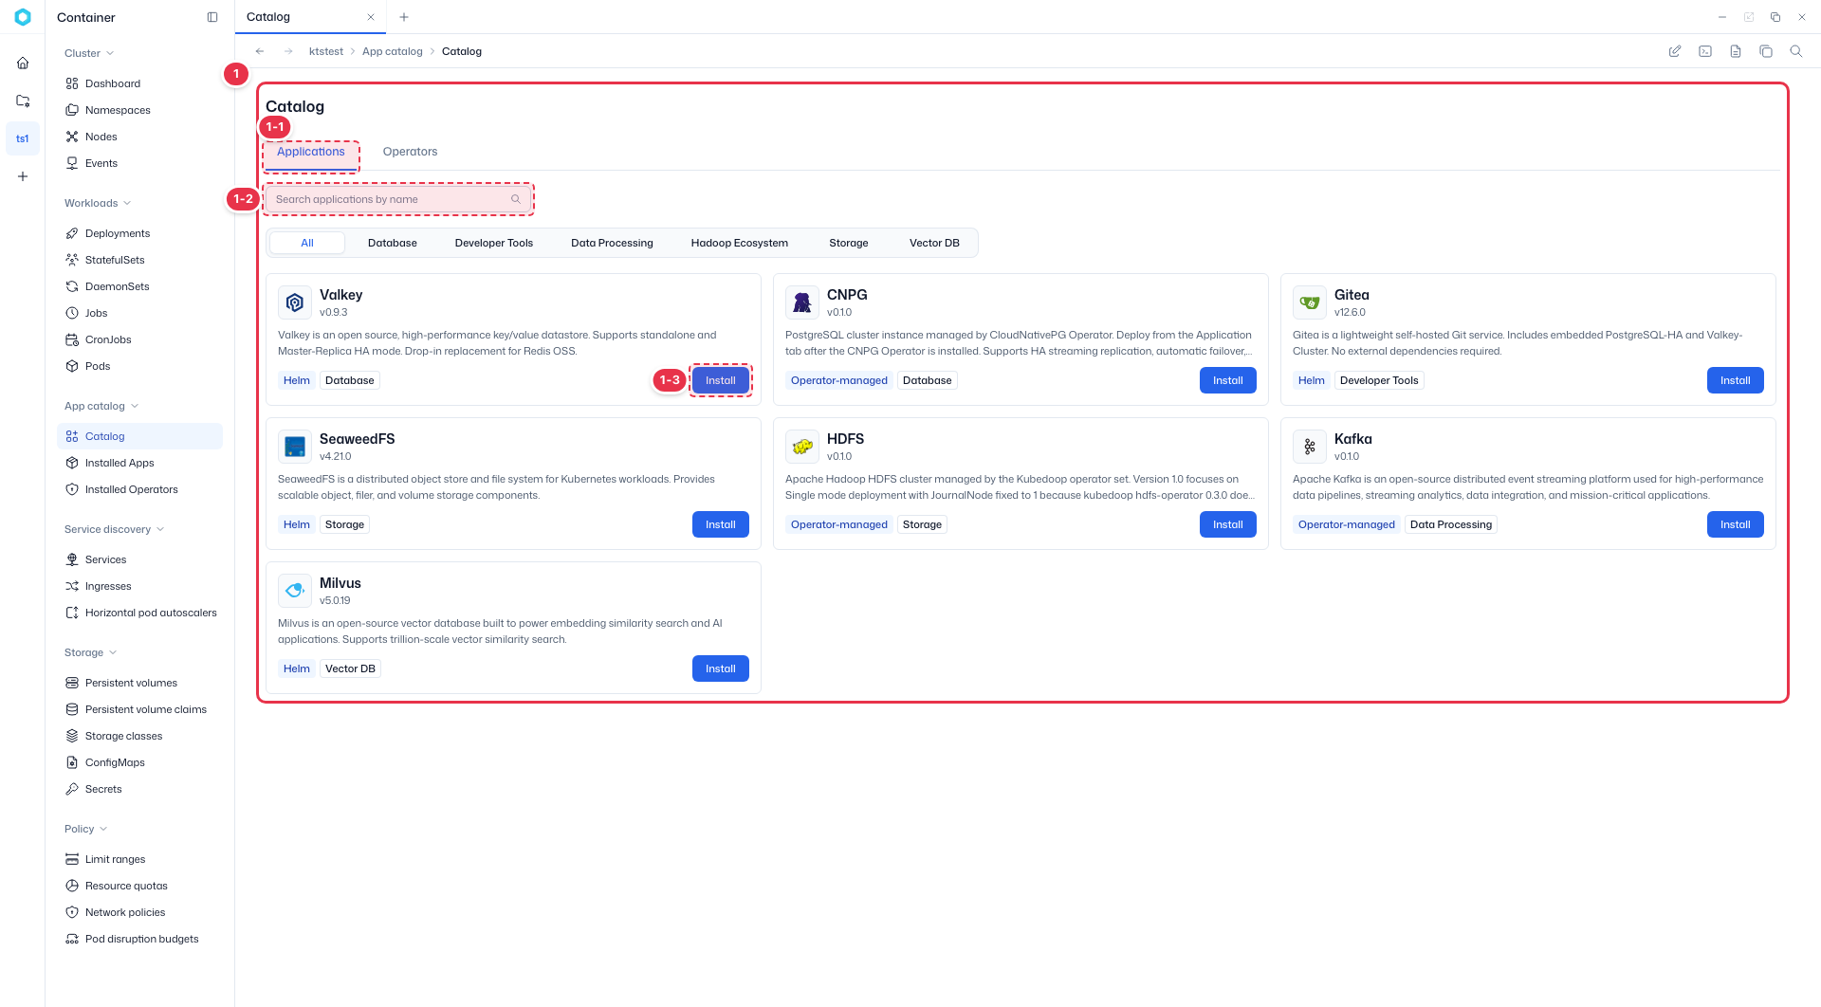
Task: Open search with the top-right magnifier icon
Action: [x=1796, y=51]
